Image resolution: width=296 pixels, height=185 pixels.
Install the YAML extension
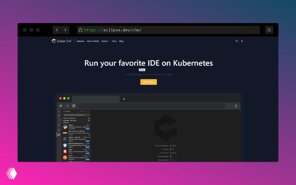(x=88, y=153)
